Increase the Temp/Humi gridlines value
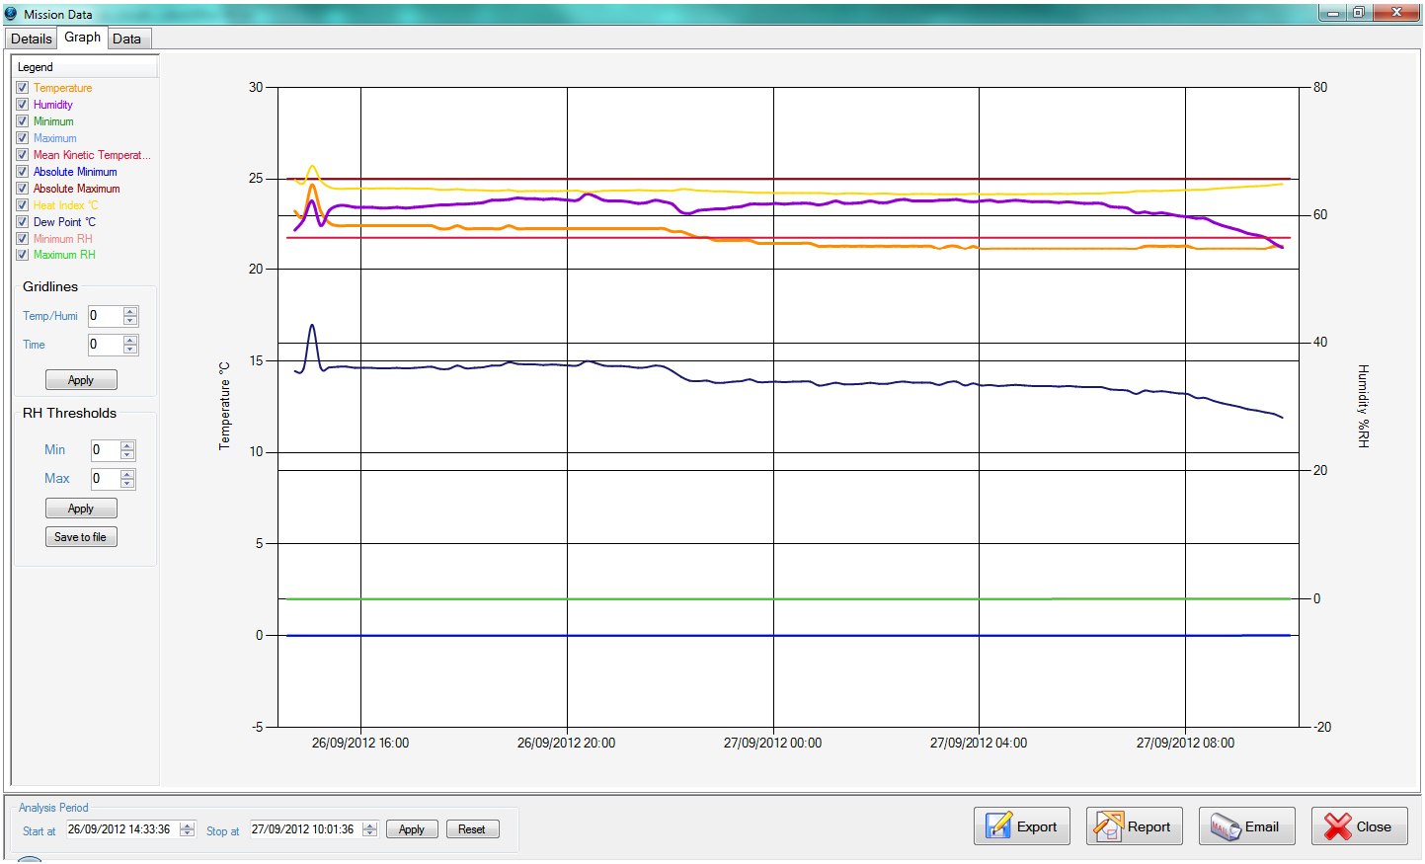 click(130, 311)
